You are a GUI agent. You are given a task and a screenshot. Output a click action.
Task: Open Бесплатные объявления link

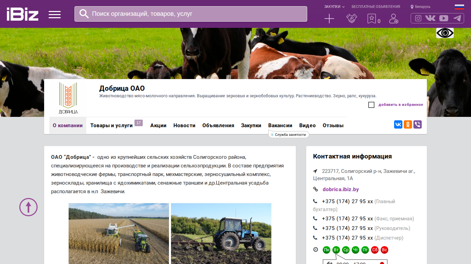pos(376,7)
